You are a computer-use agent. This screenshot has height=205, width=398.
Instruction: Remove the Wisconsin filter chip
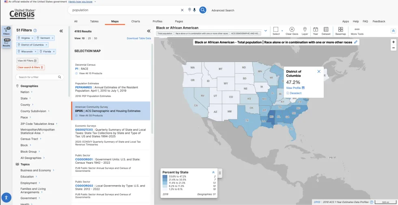[x=36, y=51]
